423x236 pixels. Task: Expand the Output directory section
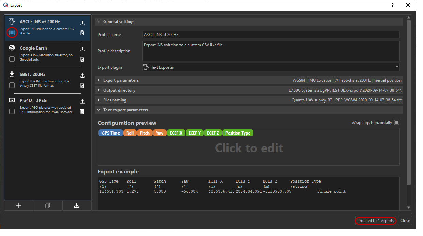coord(119,90)
